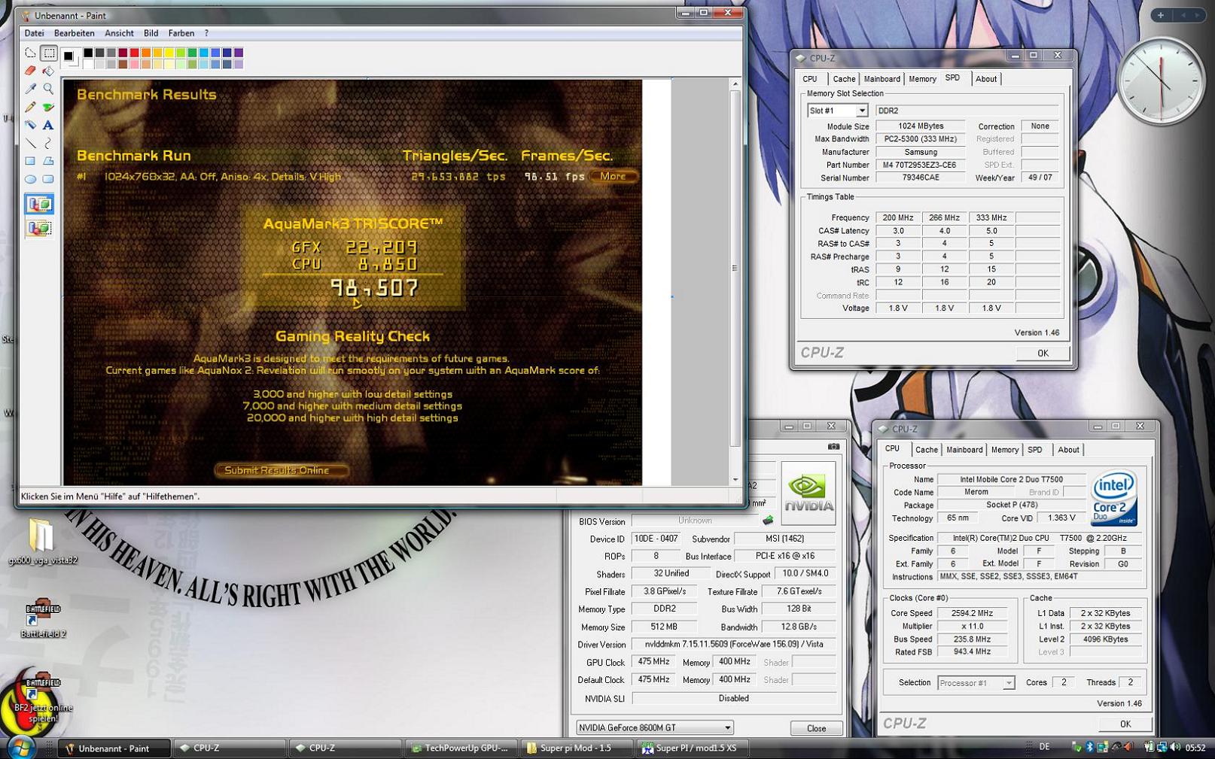Screen dimensions: 1215x759
Task: Switch to Memory tab in upper CPU-Z
Action: (x=922, y=79)
